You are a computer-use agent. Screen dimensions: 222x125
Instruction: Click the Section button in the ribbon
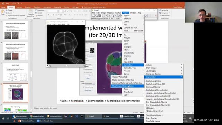click(x=39, y=16)
